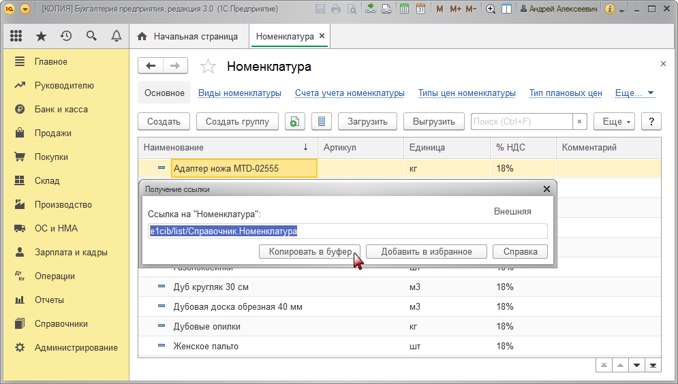This screenshot has width=678, height=384.
Task: Open the calendar icon in title bar
Action: 420,10
